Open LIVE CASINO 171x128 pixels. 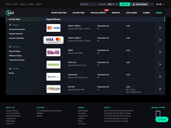point(132,13)
